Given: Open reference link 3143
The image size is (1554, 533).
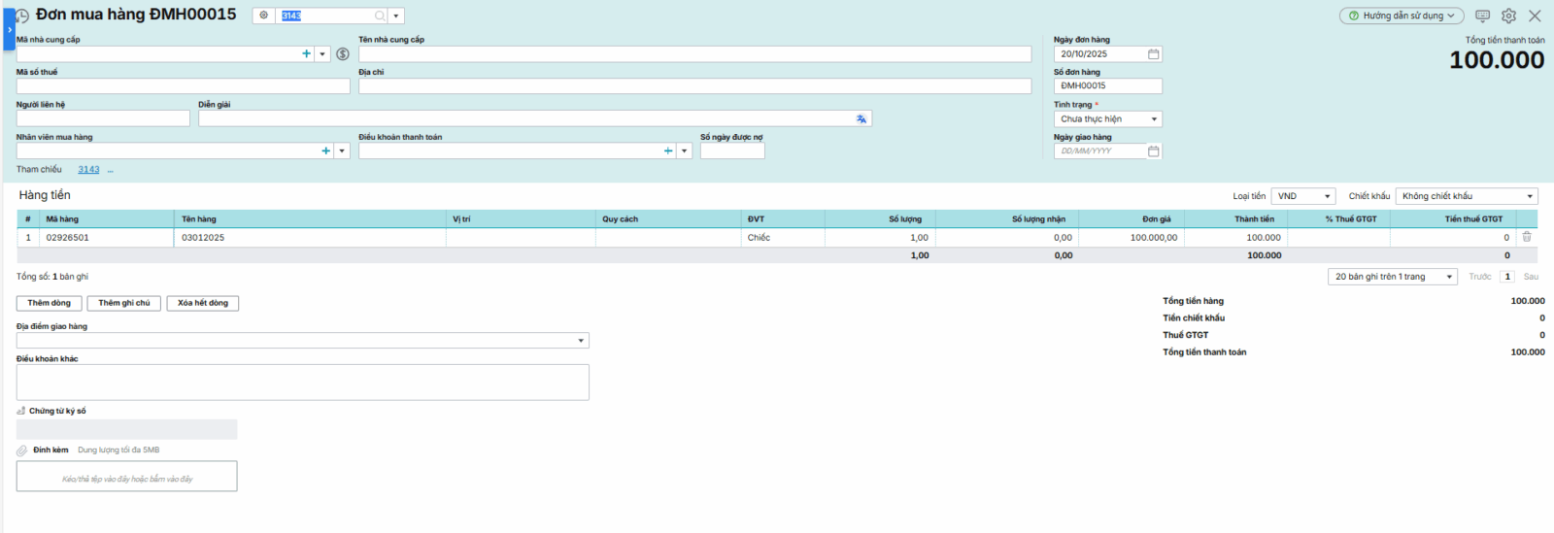Looking at the screenshot, I should [88, 170].
